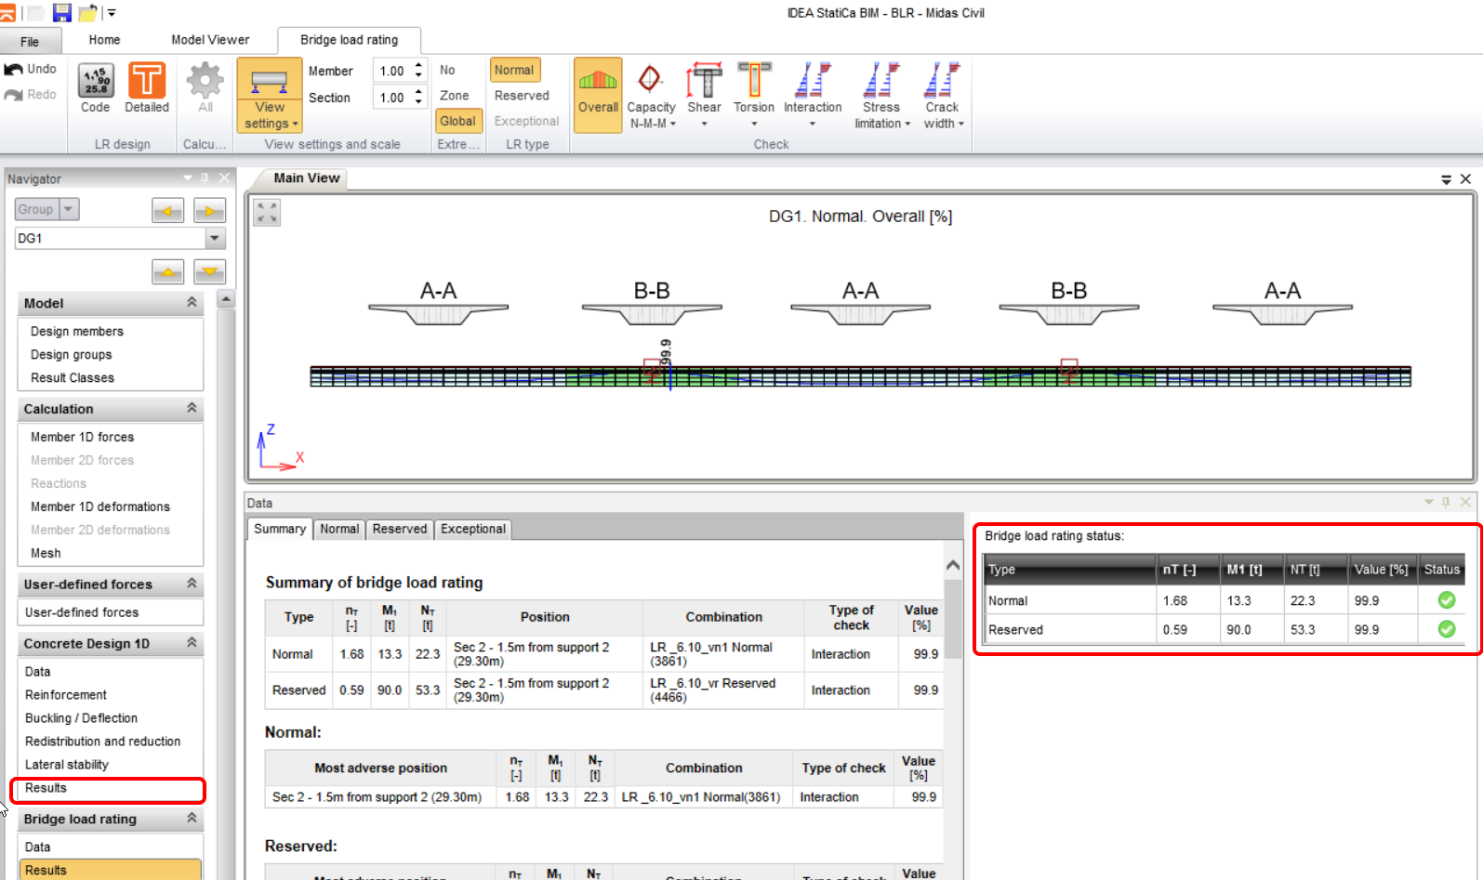Screen dimensions: 1483x880
Task: Open Reinforcement in Concrete Design 1D
Action: coord(66,695)
